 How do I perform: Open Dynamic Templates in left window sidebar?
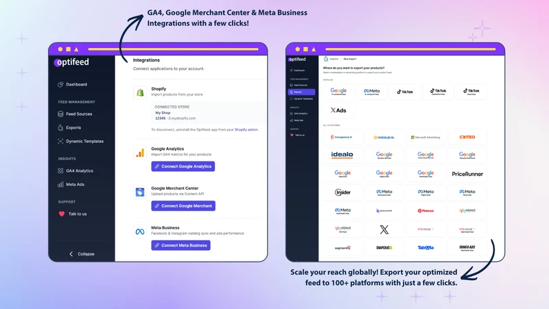point(80,141)
